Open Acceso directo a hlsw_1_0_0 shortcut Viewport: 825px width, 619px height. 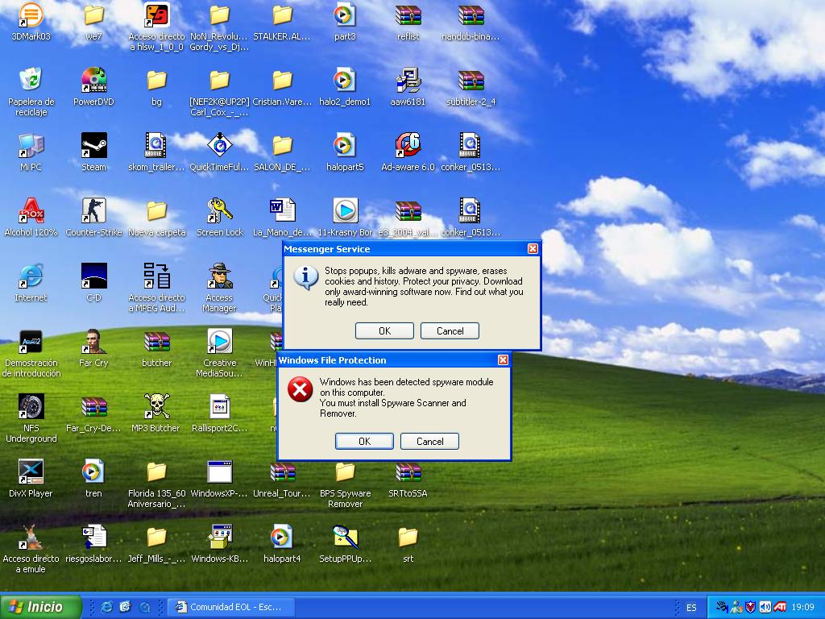point(157,16)
